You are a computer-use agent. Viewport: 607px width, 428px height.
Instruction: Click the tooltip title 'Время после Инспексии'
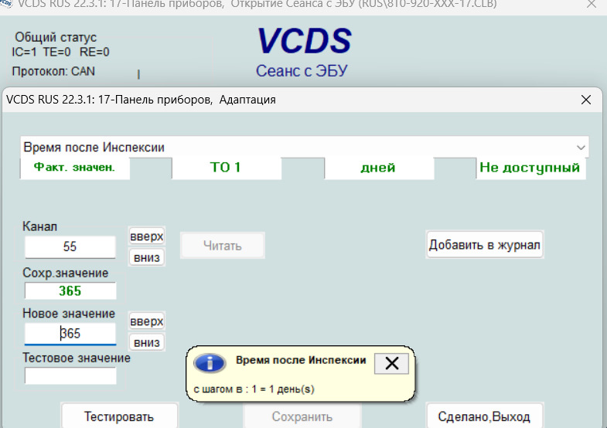pos(301,360)
